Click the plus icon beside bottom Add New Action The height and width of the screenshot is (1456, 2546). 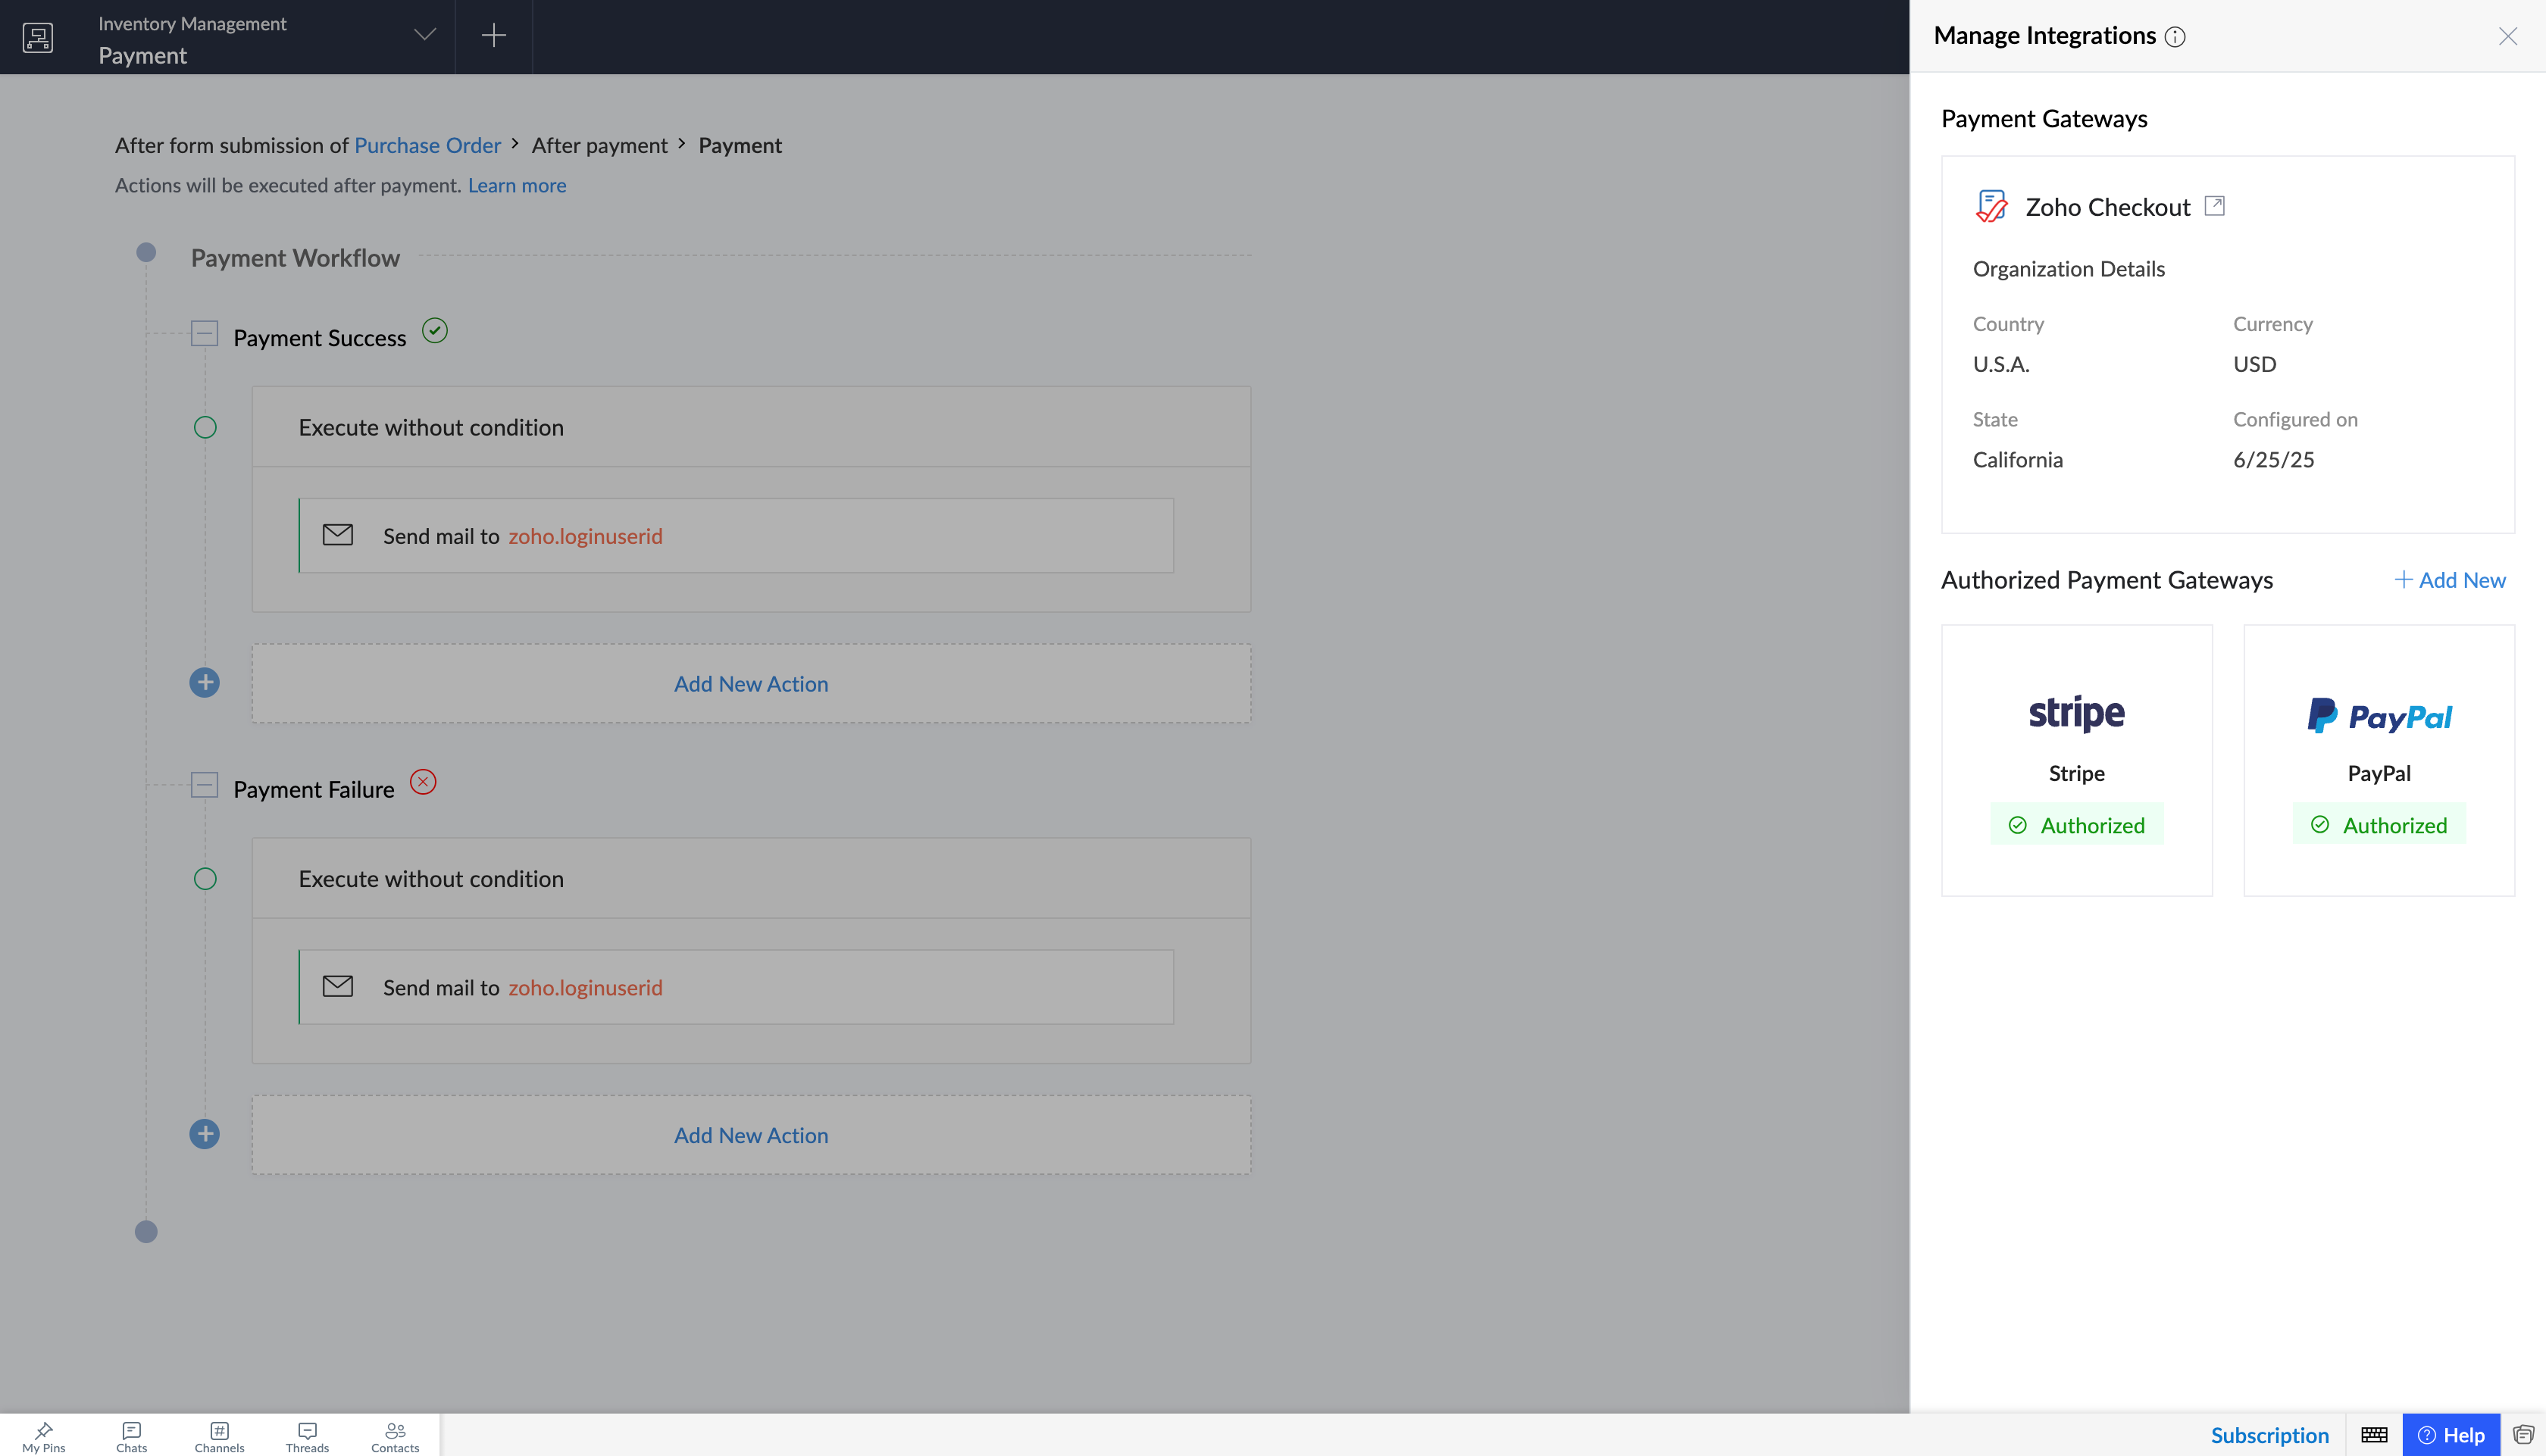click(205, 1134)
